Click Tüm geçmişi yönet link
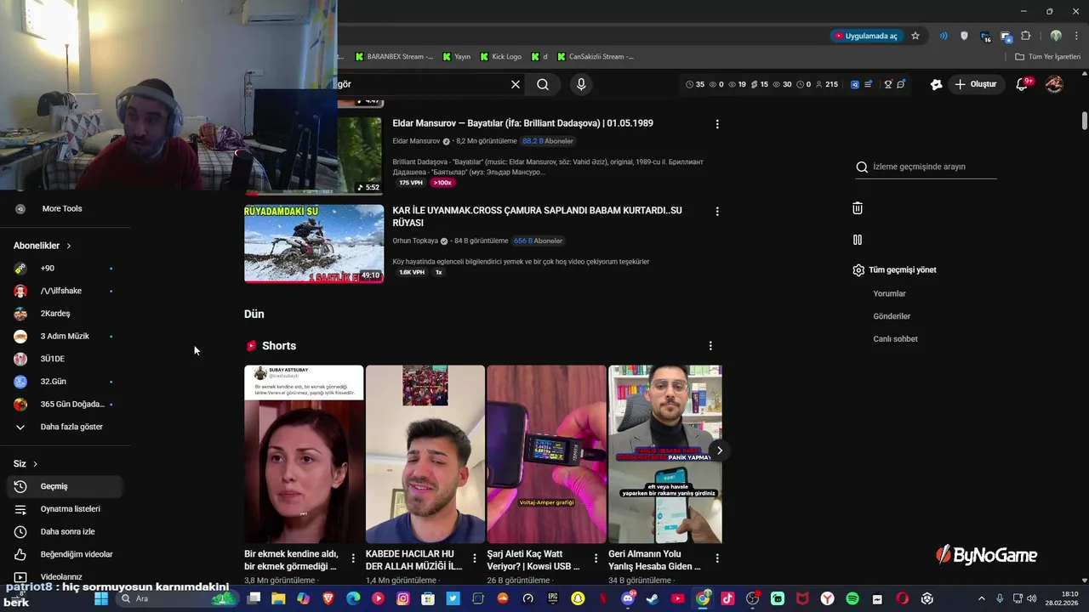 (902, 270)
